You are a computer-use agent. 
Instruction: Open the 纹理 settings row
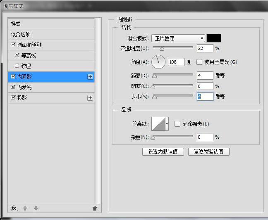(x=51, y=66)
